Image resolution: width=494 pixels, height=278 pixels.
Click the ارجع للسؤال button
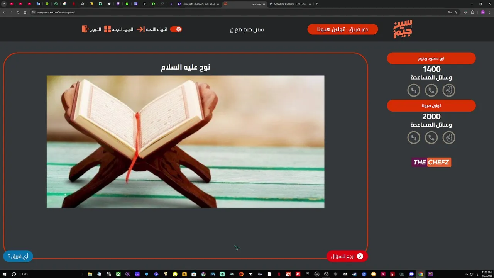click(347, 256)
